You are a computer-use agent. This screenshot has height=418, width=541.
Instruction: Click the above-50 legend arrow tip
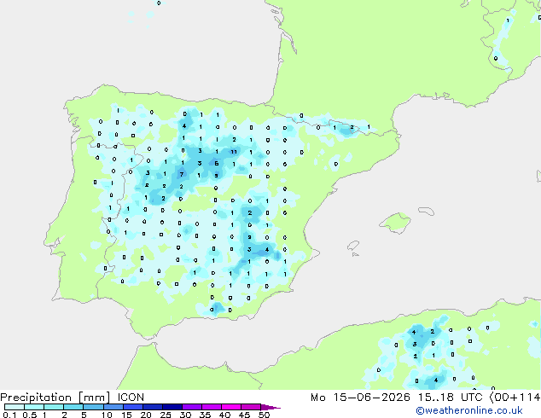pyautogui.click(x=270, y=407)
